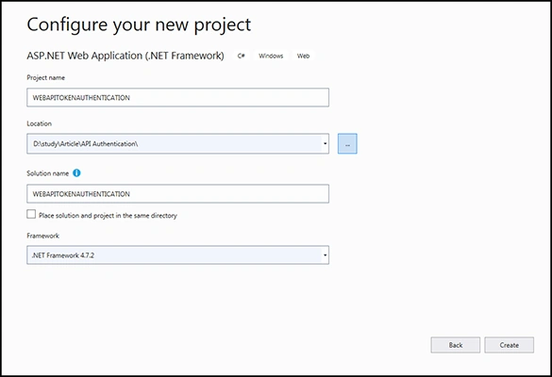Click the Project name label

click(x=46, y=77)
